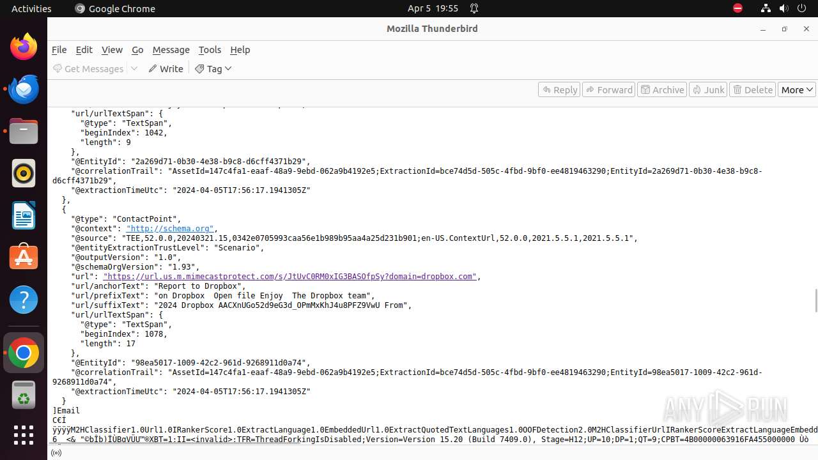Click Activities in the top bar
Image resolution: width=818 pixels, height=460 pixels.
click(31, 8)
